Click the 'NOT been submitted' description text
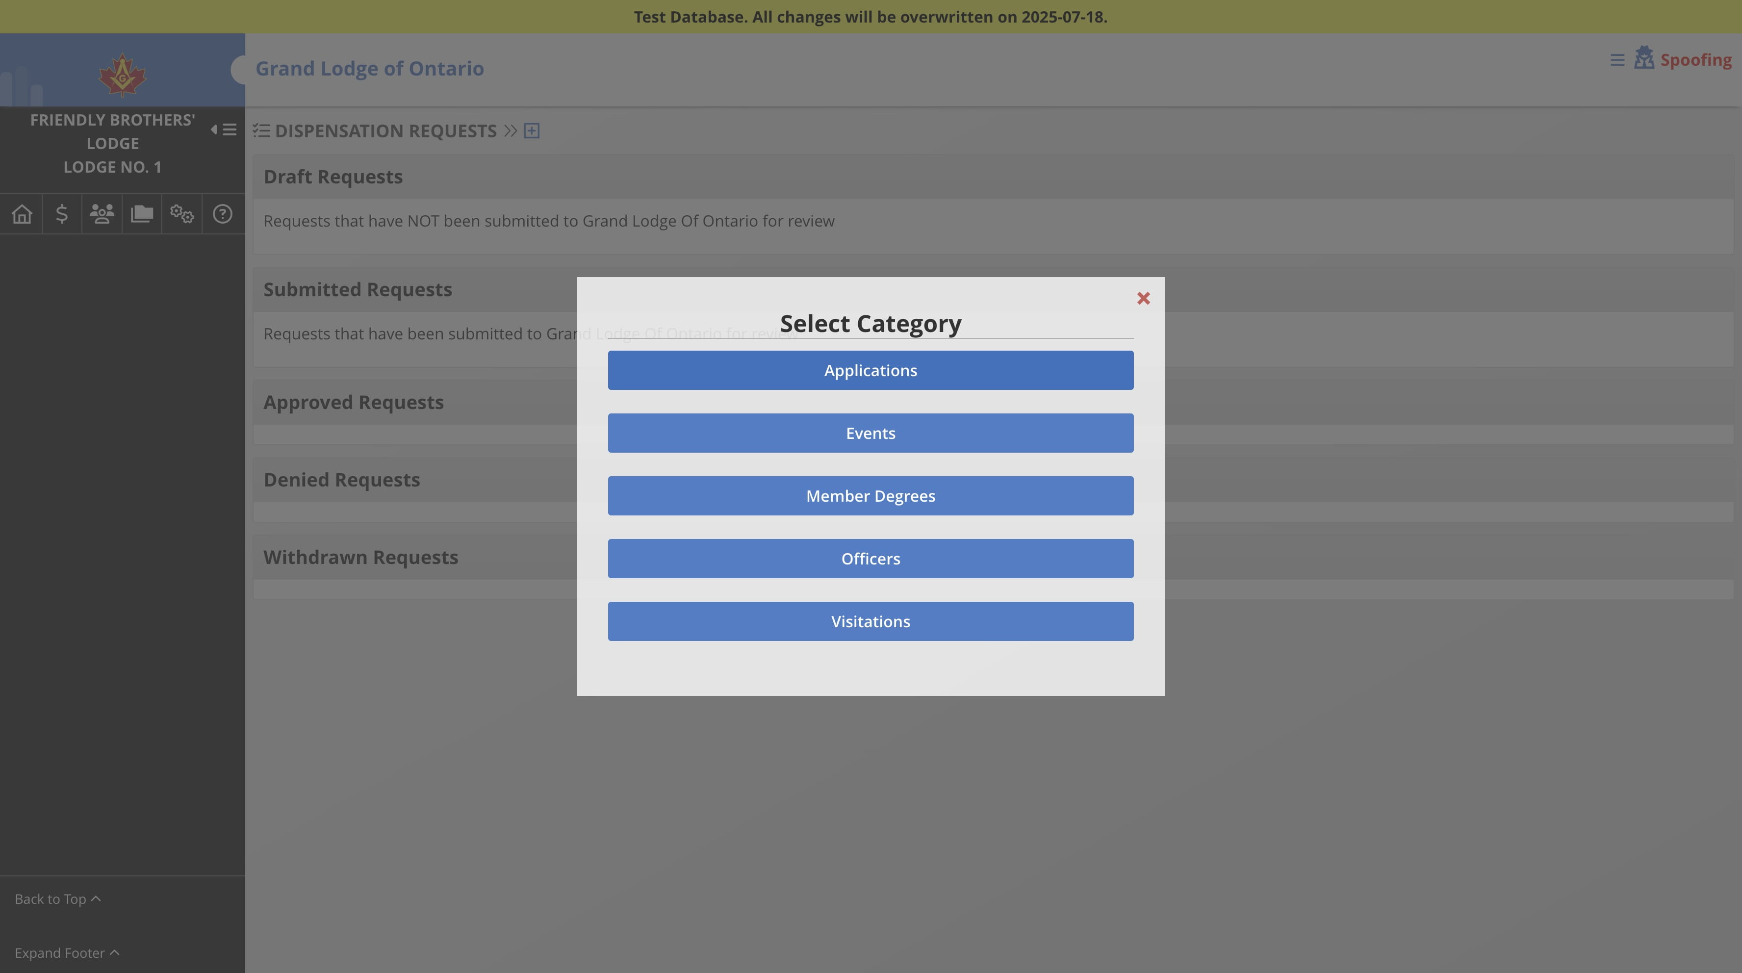 [x=548, y=221]
